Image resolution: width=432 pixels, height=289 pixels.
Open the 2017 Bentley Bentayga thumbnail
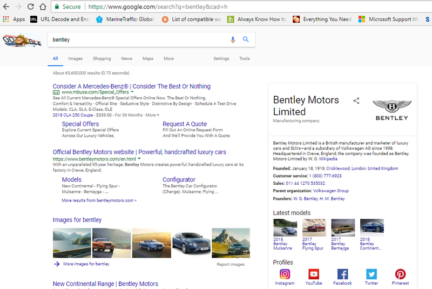[x=343, y=227]
